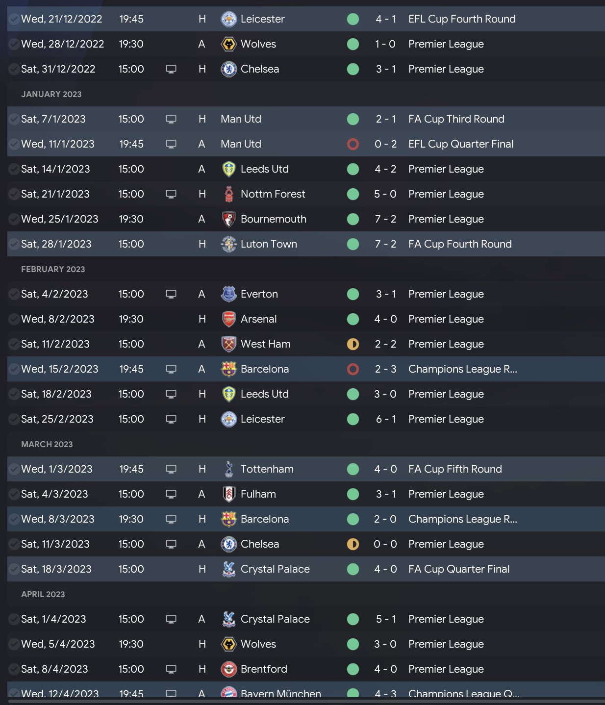The image size is (605, 705).
Task: Click the EFL Cup Quarter Final competition label
Action: click(x=460, y=144)
